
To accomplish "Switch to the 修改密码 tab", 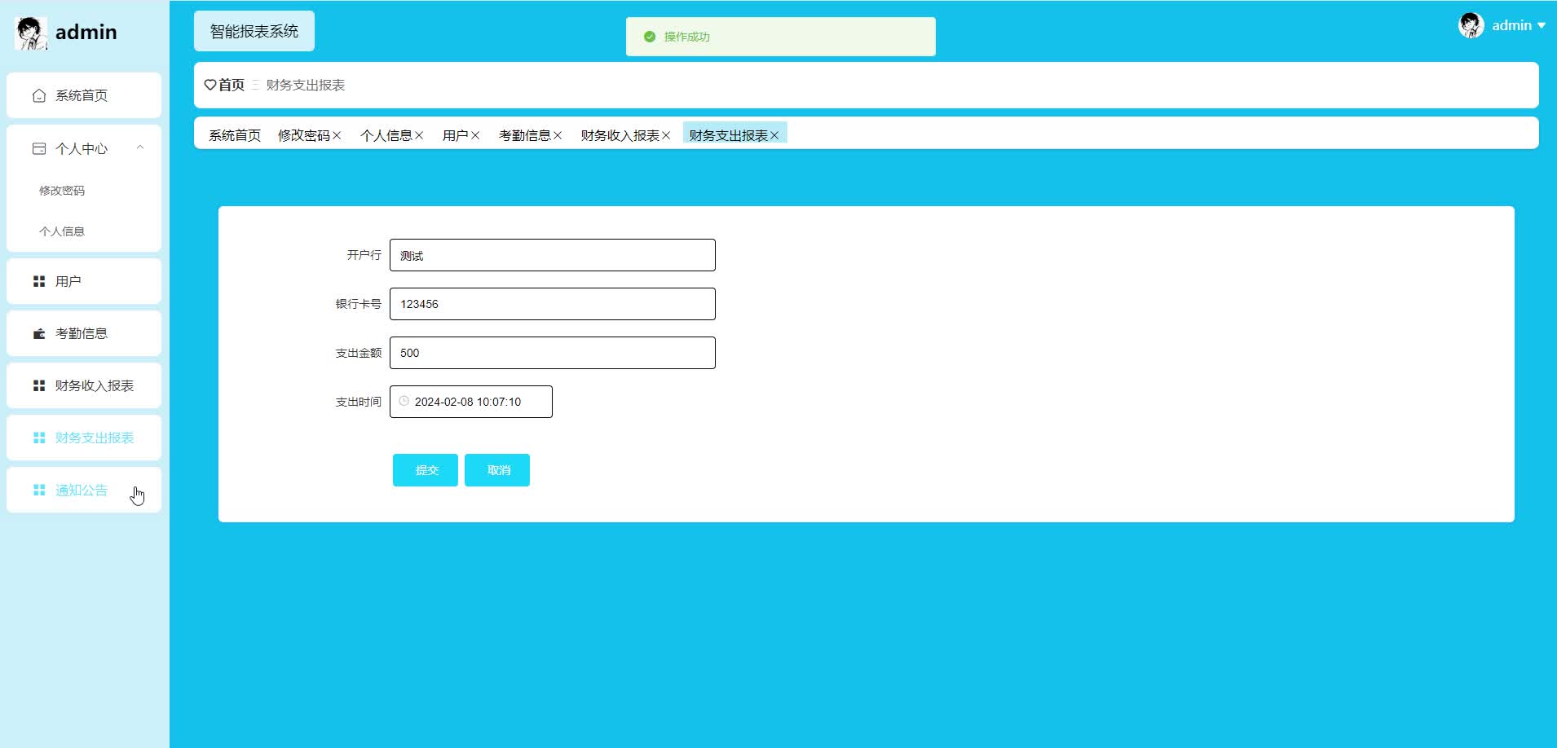I will [x=304, y=135].
